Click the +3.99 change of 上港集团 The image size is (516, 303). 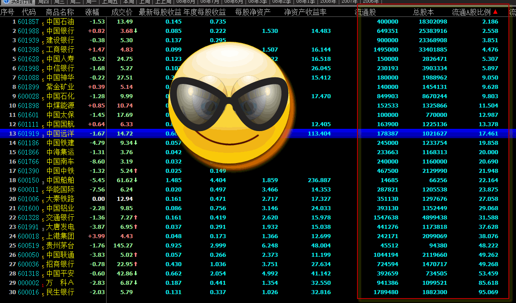(96, 236)
